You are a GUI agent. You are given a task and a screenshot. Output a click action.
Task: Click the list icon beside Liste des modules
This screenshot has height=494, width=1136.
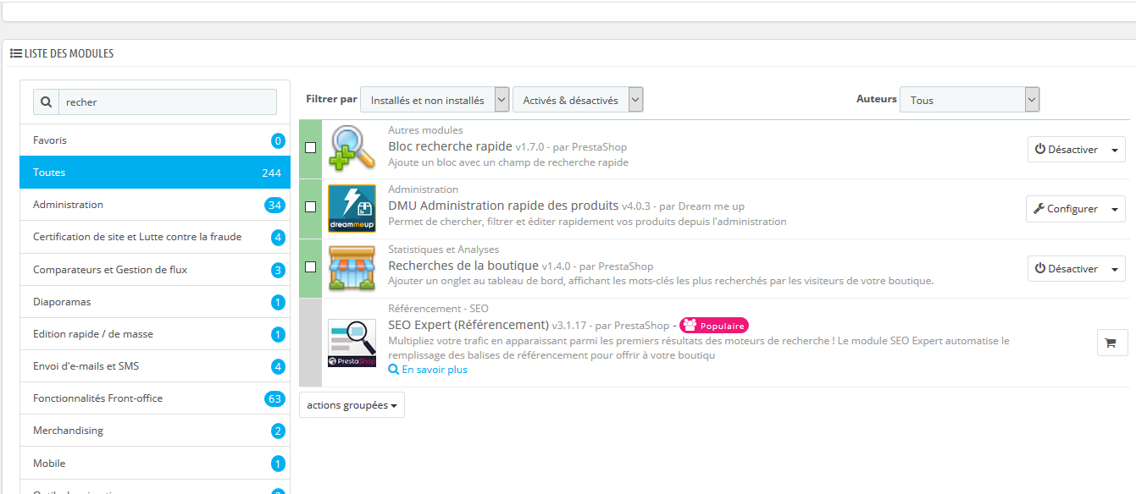pos(16,53)
